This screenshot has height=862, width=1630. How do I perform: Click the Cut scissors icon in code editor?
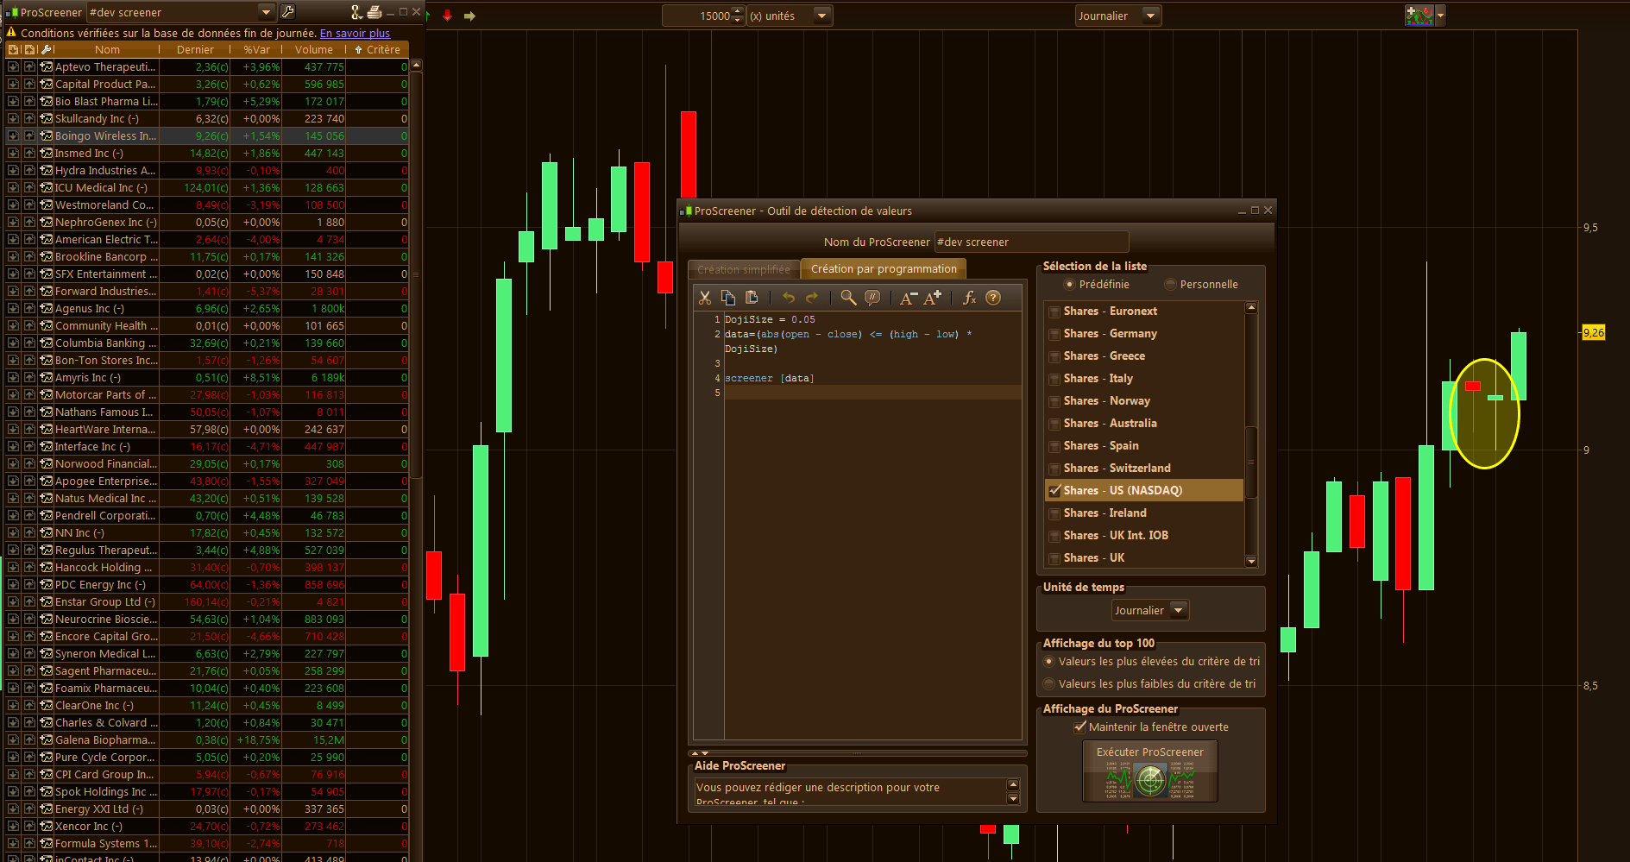[705, 298]
